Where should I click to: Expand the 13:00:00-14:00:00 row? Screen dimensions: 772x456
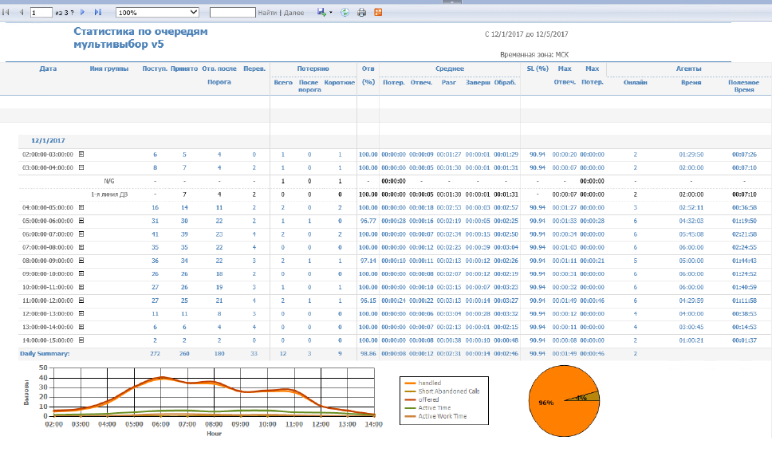tap(81, 327)
